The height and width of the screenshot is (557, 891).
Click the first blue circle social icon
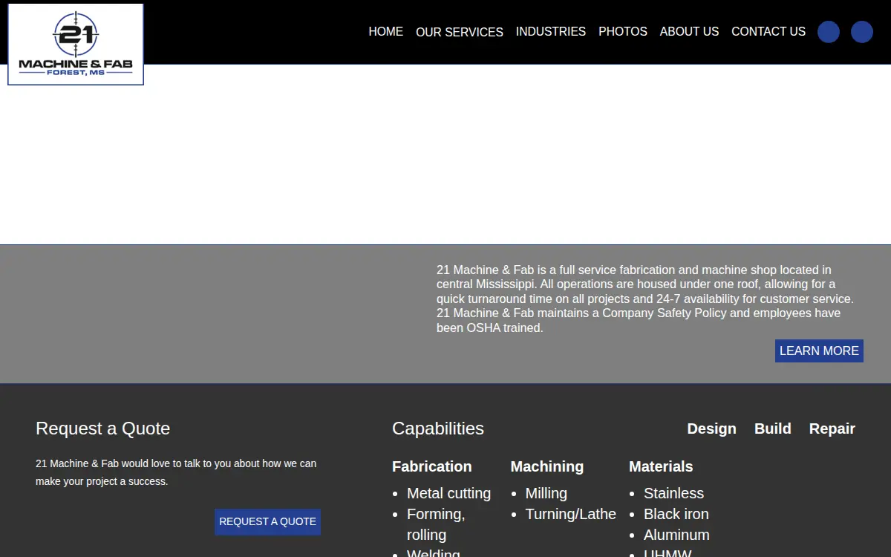829,32
